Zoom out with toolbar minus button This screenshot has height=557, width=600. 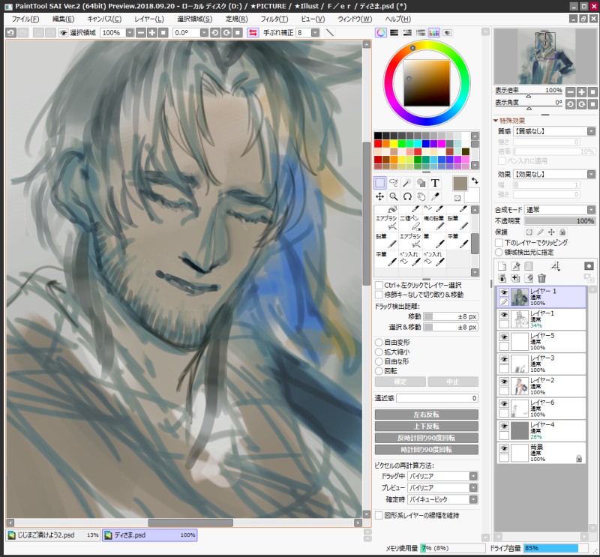pos(141,32)
